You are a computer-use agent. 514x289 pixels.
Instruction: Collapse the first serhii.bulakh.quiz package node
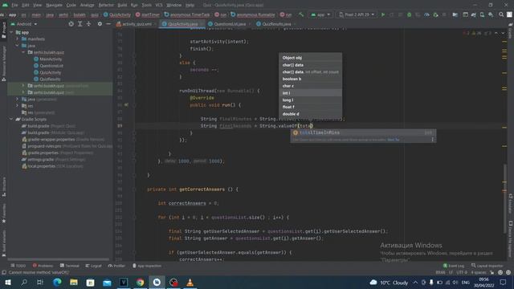point(23,52)
